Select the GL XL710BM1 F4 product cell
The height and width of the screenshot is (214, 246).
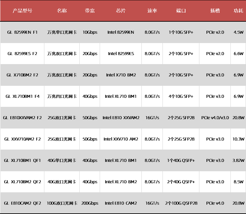point(22,96)
